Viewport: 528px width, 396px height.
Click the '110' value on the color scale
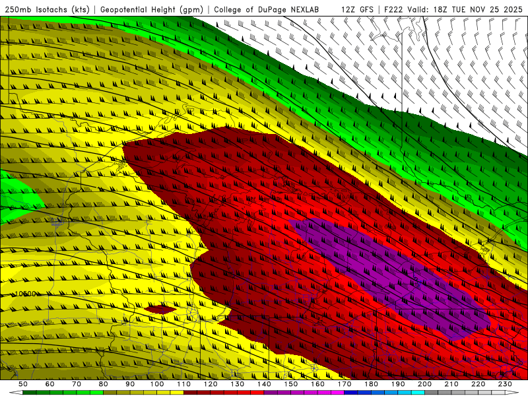[x=184, y=384]
